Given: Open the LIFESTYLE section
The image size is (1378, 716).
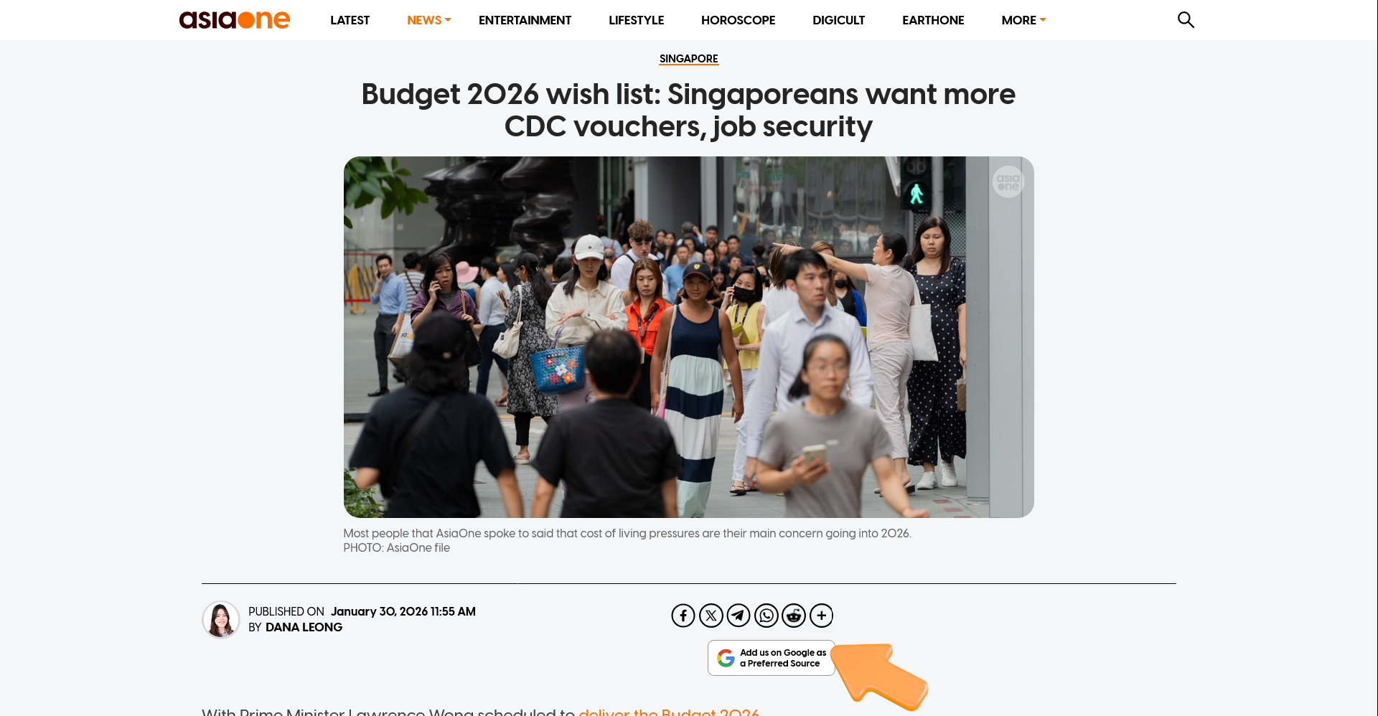Looking at the screenshot, I should coord(637,20).
